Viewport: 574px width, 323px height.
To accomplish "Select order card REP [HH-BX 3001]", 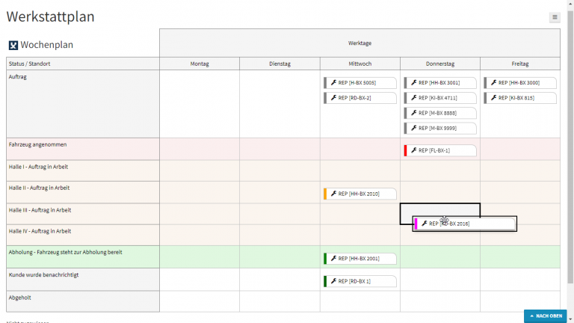I will [x=440, y=83].
